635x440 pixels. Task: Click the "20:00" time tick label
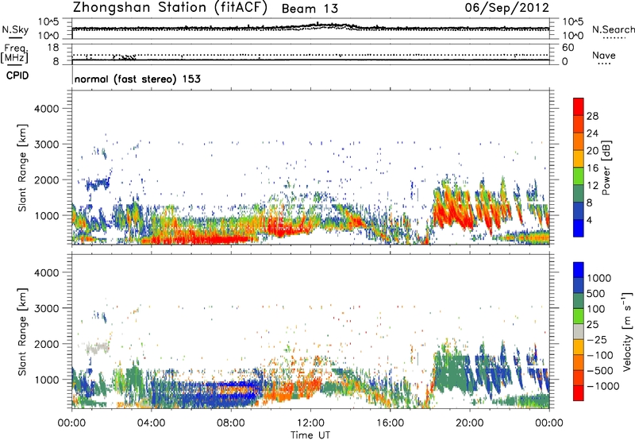[469, 423]
